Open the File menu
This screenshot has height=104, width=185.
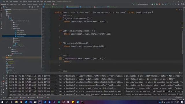4,1
